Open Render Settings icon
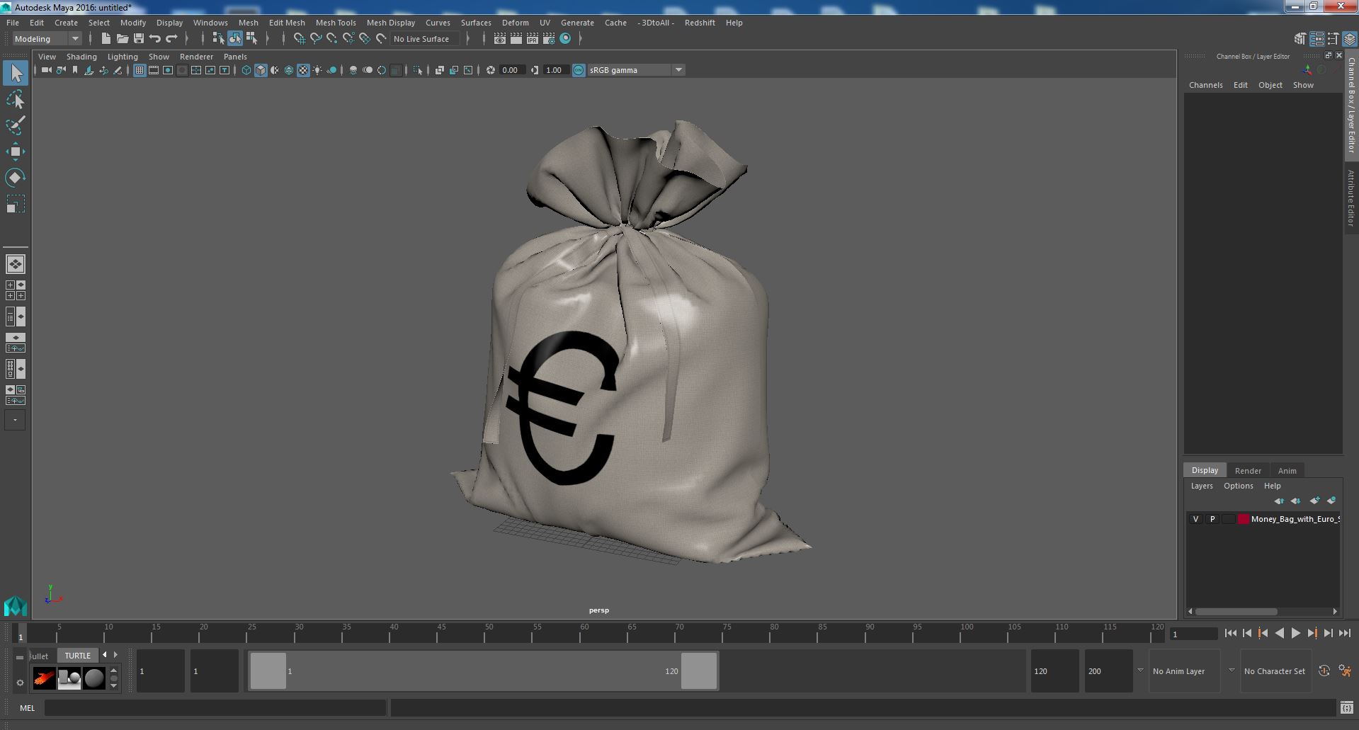This screenshot has height=730, width=1359. click(x=549, y=39)
